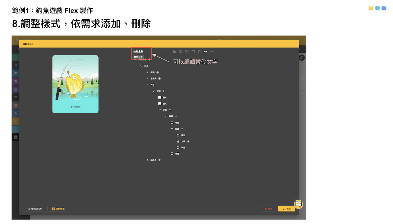Click the 編輯 Flex dialog title
Image resolution: width=393 pixels, height=224 pixels.
tap(28, 44)
